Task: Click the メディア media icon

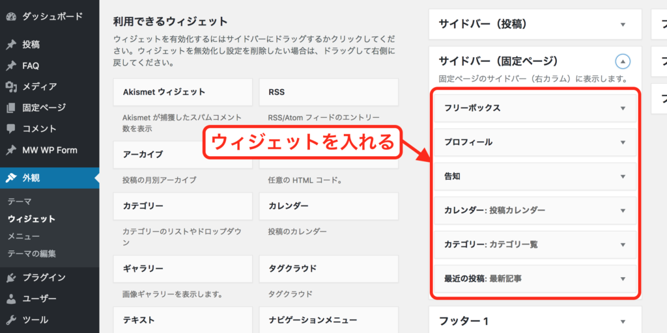Action: (x=11, y=87)
